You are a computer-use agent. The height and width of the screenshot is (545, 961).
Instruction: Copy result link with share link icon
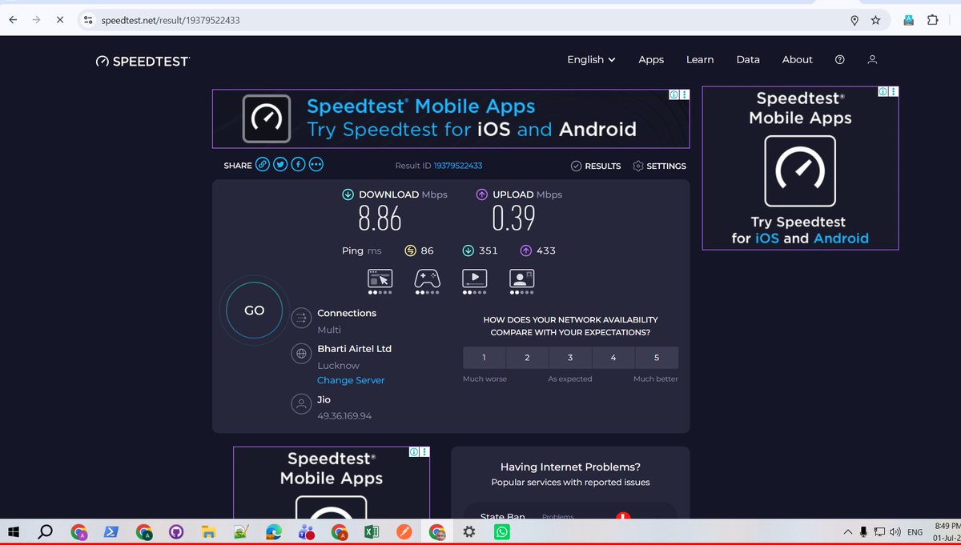pos(262,165)
